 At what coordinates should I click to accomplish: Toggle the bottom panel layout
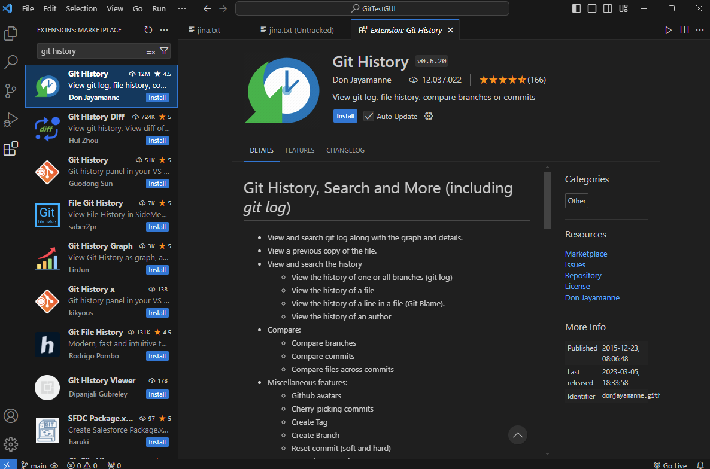(592, 8)
